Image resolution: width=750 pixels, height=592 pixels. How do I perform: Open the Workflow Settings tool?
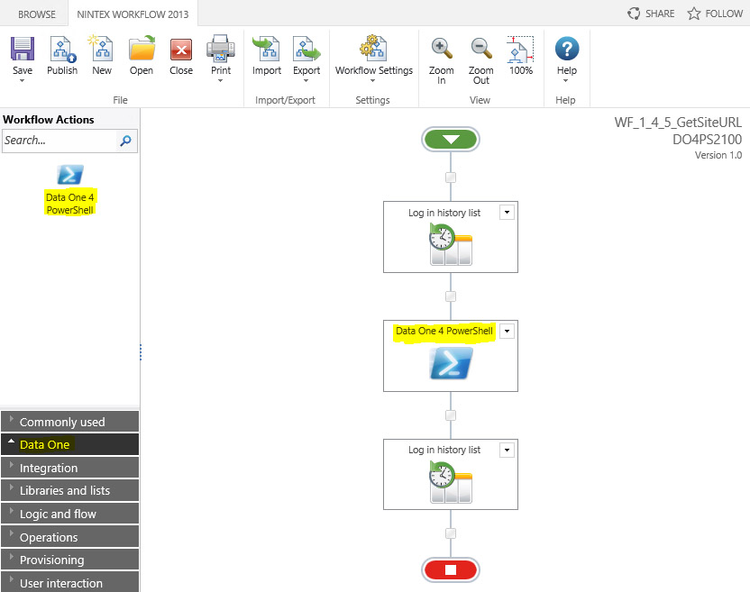point(373,52)
